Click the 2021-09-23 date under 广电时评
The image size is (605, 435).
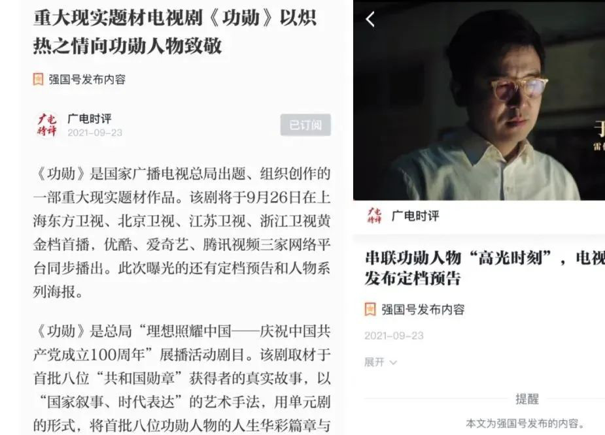tap(95, 133)
